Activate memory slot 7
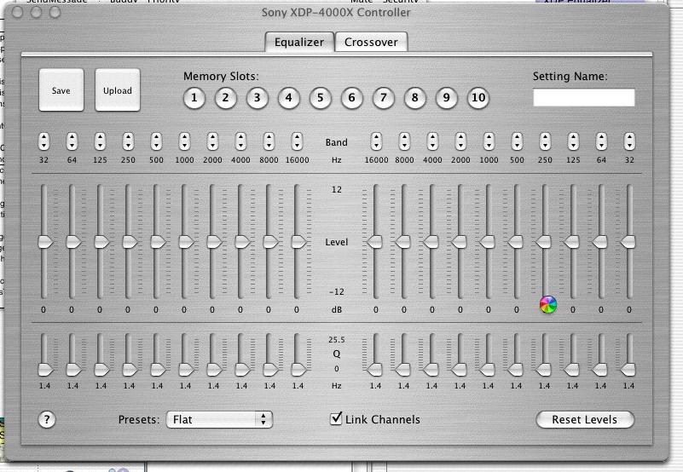This screenshot has width=683, height=472. coord(384,98)
